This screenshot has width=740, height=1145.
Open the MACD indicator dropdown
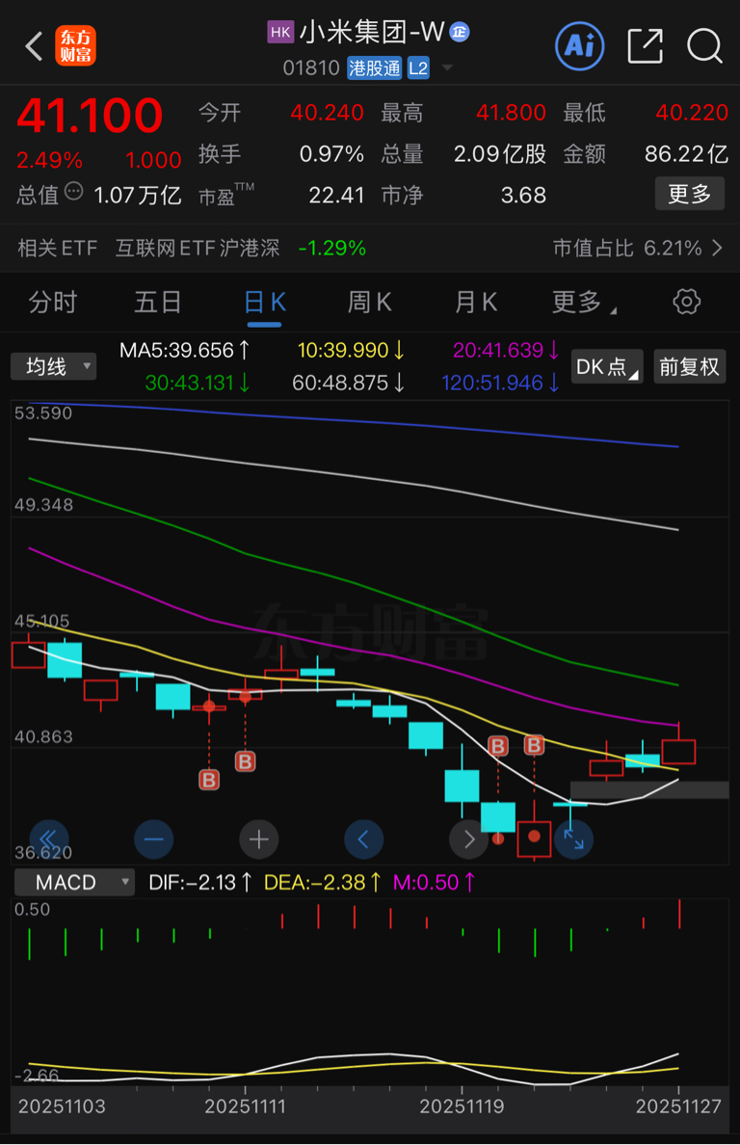[x=73, y=882]
